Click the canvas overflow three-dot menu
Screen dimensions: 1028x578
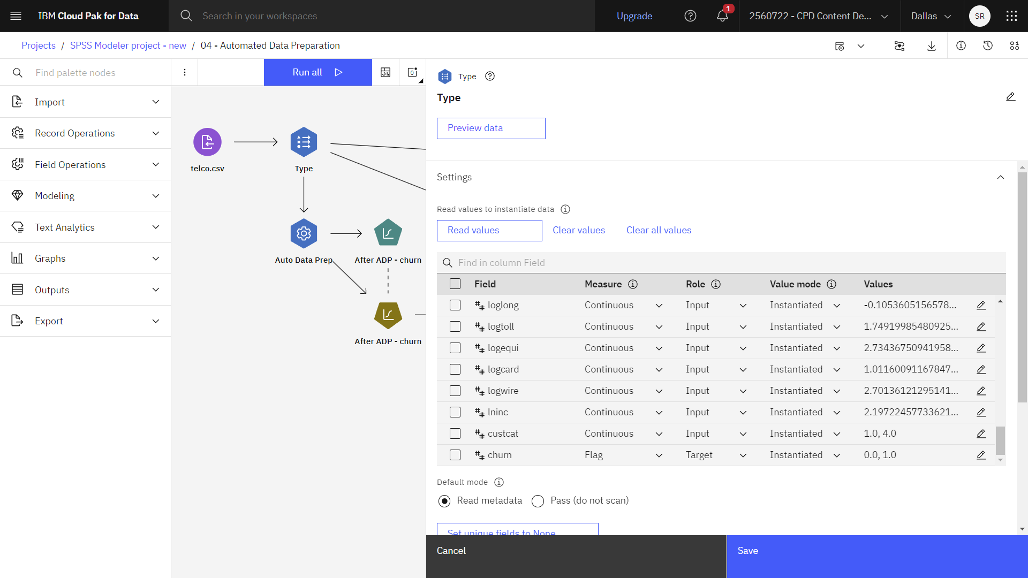point(185,72)
